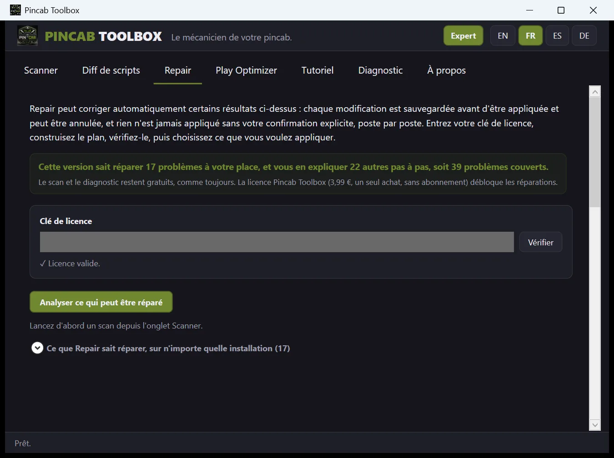Click the 'Clé de licence' label
The image size is (614, 458).
click(66, 221)
